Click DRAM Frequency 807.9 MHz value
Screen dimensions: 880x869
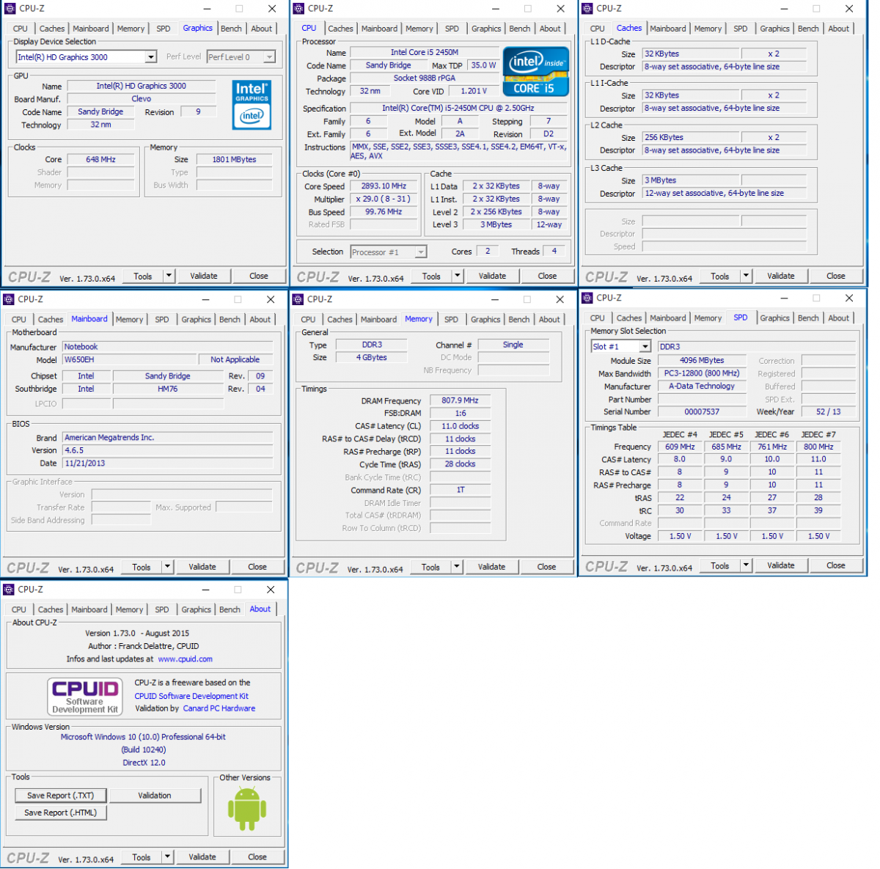460,401
